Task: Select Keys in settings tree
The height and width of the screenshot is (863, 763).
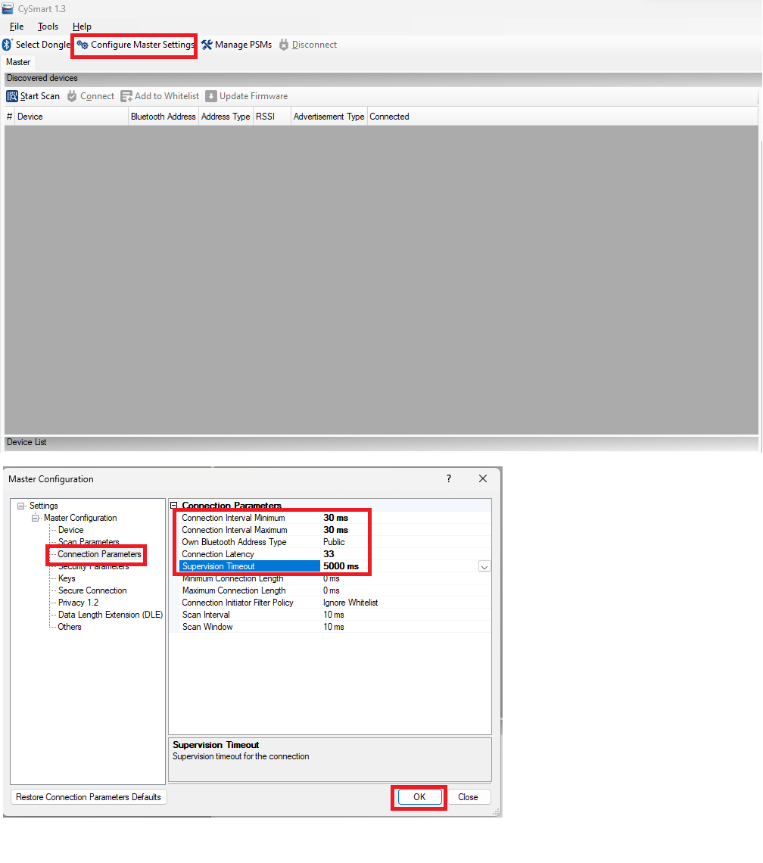Action: [67, 578]
